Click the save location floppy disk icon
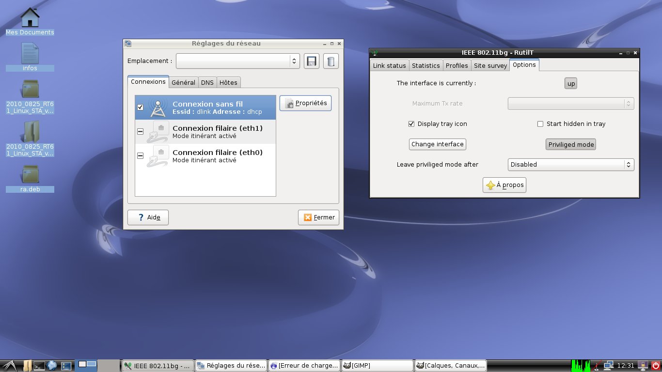The height and width of the screenshot is (372, 662). pos(311,61)
